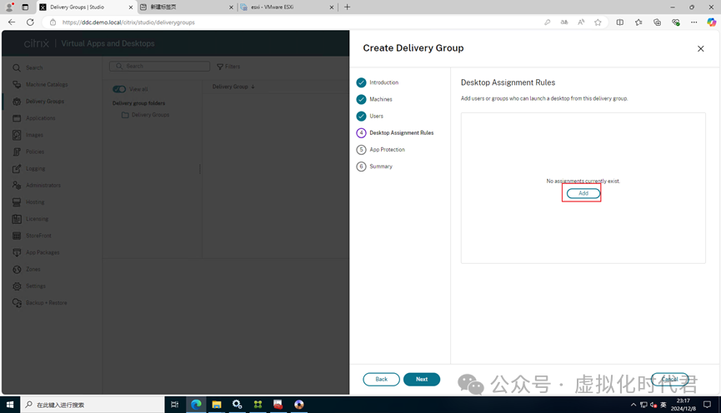Open a new browser tab

click(x=348, y=7)
